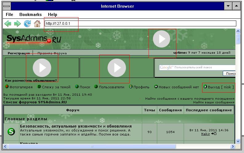Image resolution: width=244 pixels, height=153 pixels.
Task: Open 'Список форумов SYSAdmins.RU' link
Action: [35, 102]
